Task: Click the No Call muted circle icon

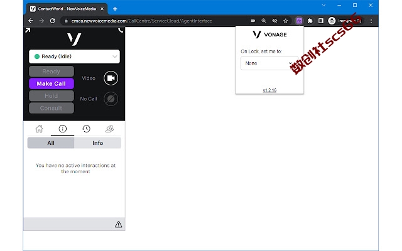Action: (x=111, y=99)
